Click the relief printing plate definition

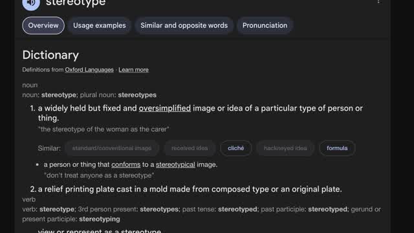(190, 189)
